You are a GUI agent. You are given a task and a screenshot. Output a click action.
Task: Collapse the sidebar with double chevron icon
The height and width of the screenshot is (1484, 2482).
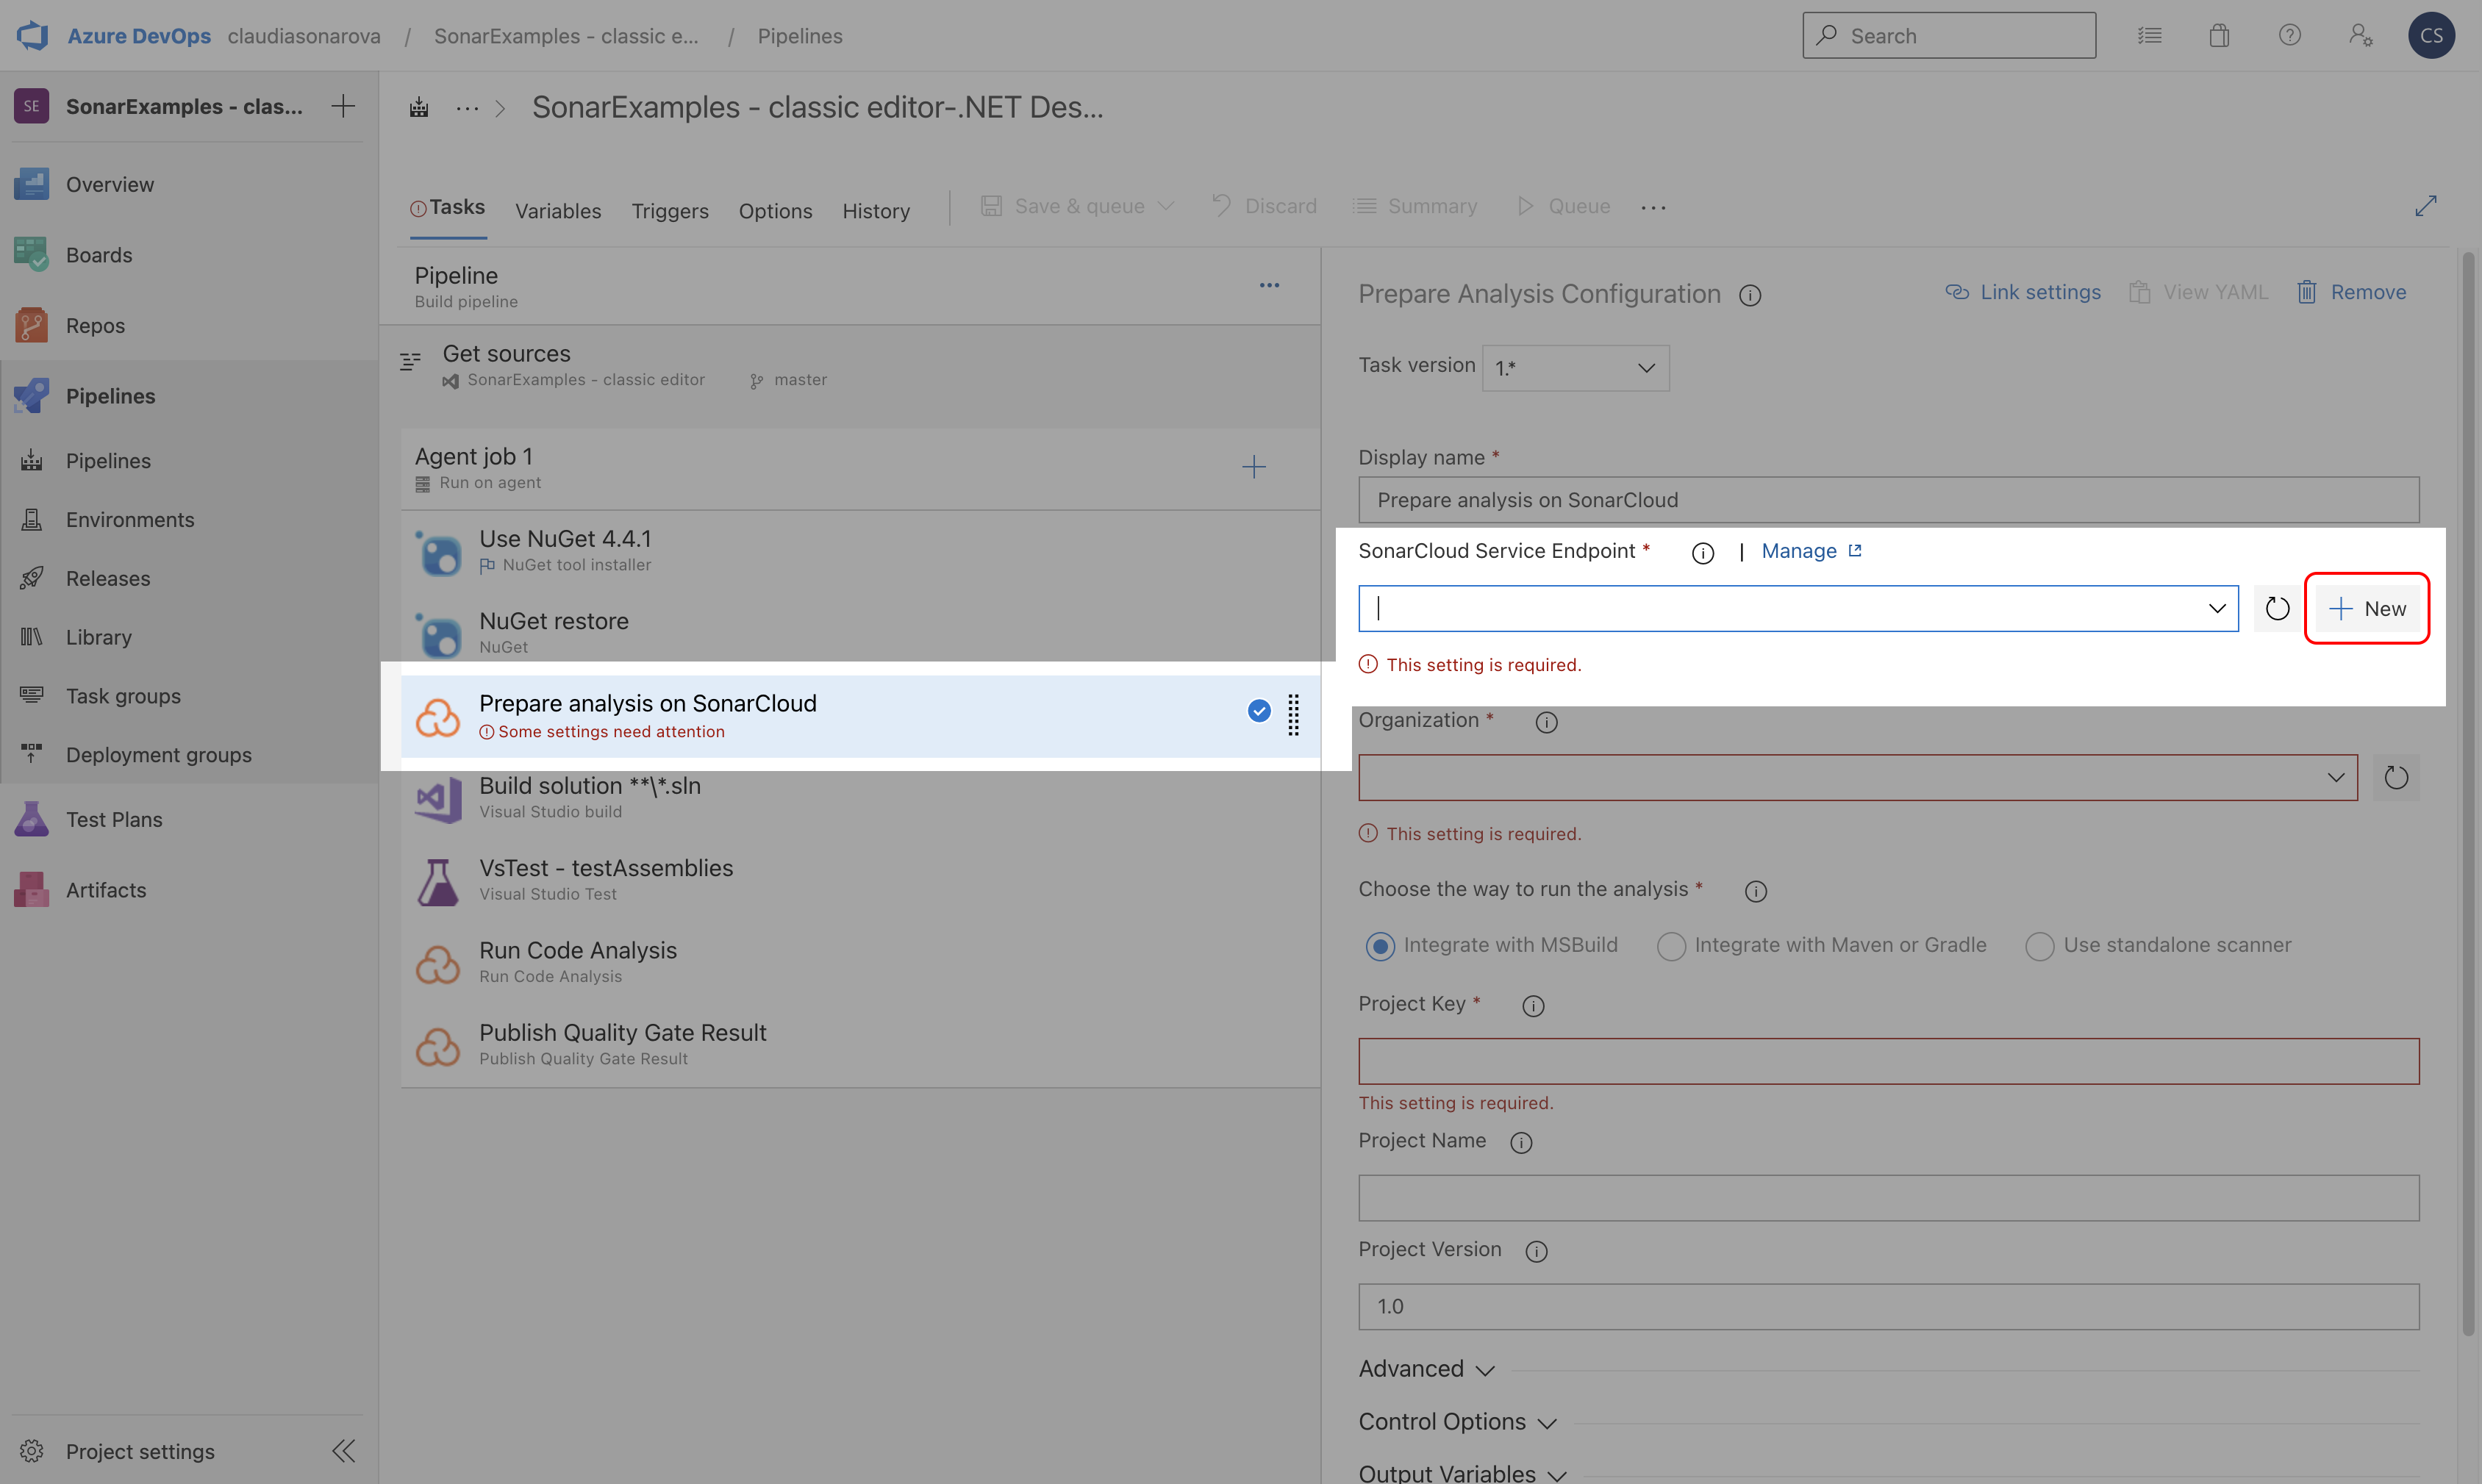[344, 1451]
